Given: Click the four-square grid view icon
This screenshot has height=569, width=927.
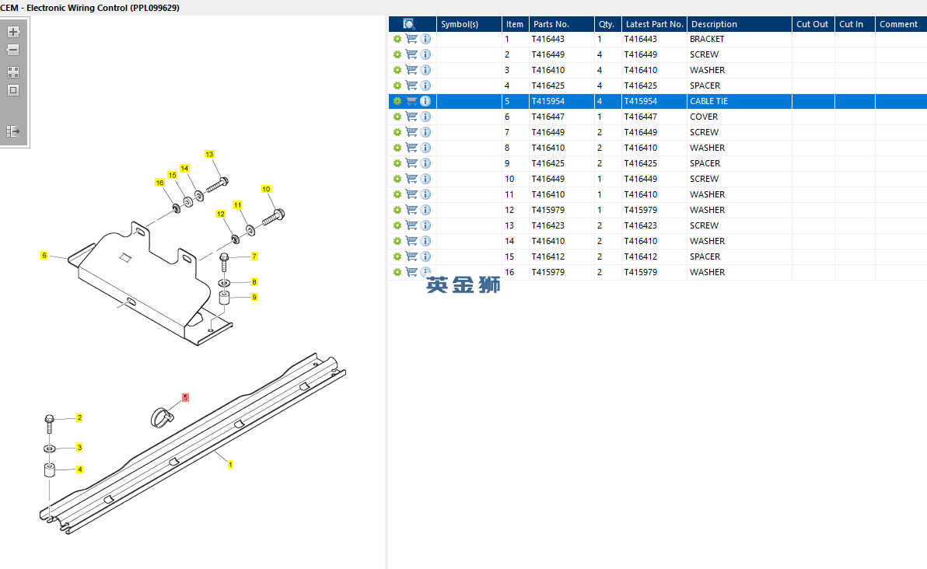Looking at the screenshot, I should tap(13, 72).
